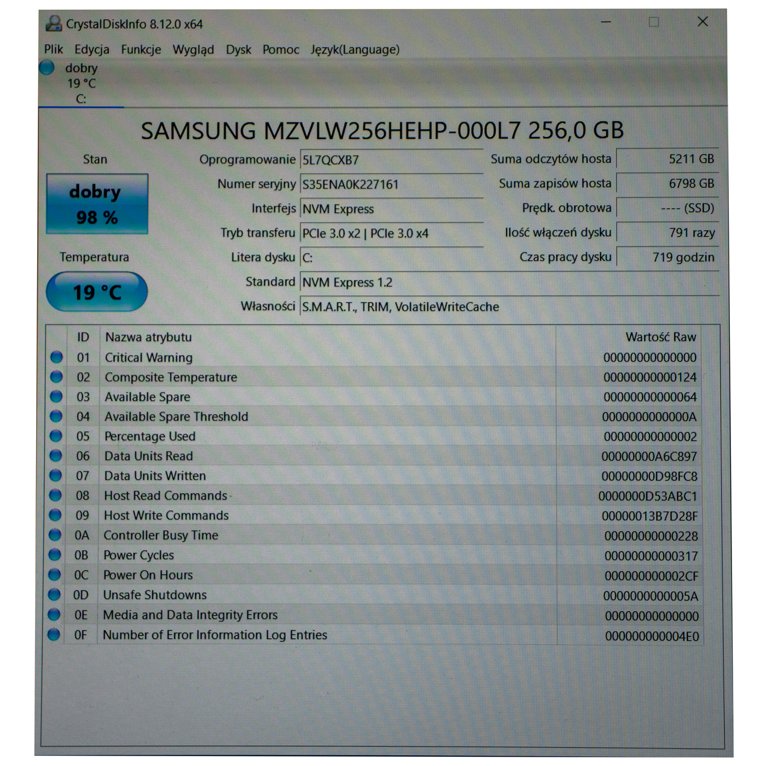Click raw value 000000000004E0
This screenshot has width=766, height=766.
point(652,636)
